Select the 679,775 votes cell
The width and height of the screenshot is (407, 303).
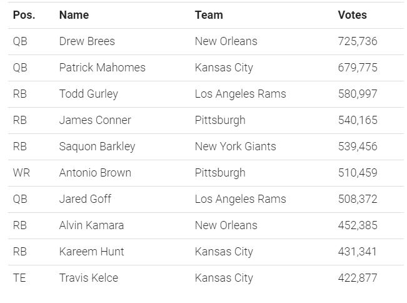[x=357, y=68]
